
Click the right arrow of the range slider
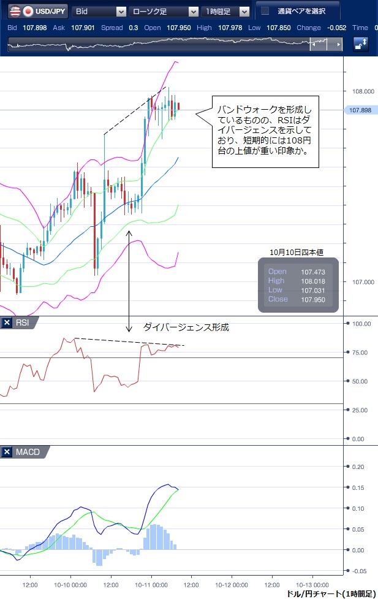(338, 44)
